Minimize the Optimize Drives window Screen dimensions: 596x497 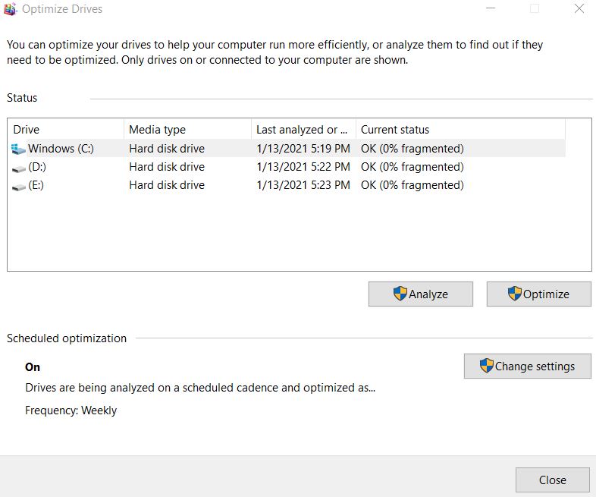click(491, 8)
